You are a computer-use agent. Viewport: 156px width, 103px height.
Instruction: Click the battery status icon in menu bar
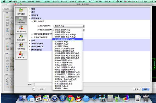point(133,1)
